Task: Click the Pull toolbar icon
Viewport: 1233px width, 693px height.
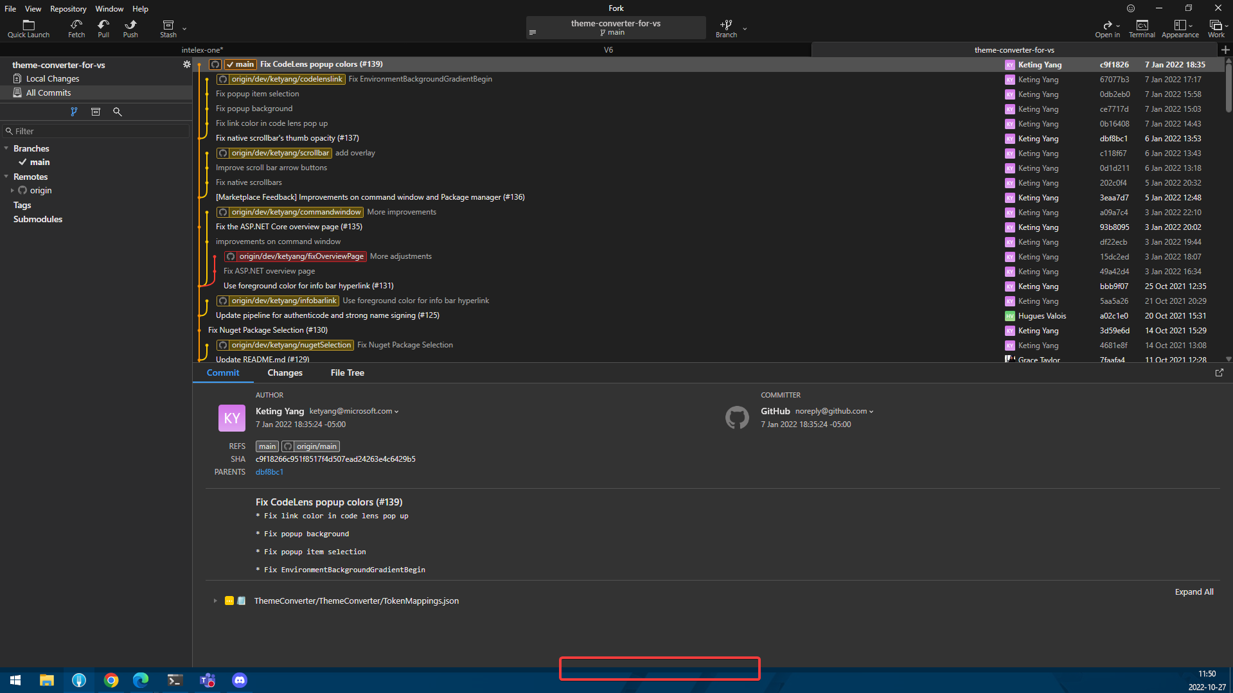Action: coord(103,28)
